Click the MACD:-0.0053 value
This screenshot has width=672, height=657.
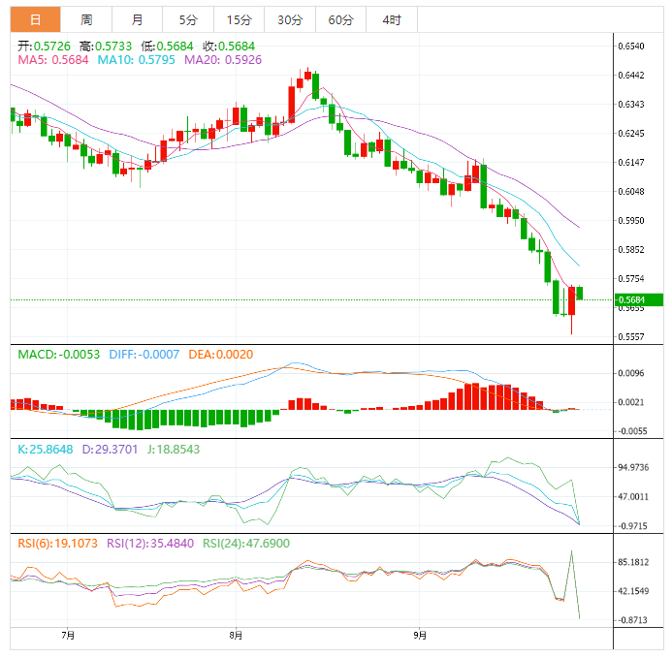pos(59,355)
